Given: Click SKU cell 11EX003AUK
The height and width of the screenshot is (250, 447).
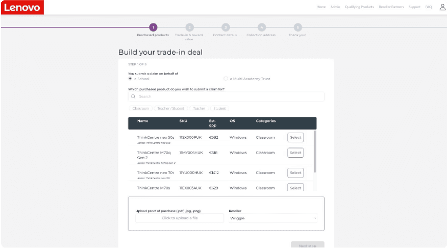Looking at the screenshot, I should (x=190, y=188).
